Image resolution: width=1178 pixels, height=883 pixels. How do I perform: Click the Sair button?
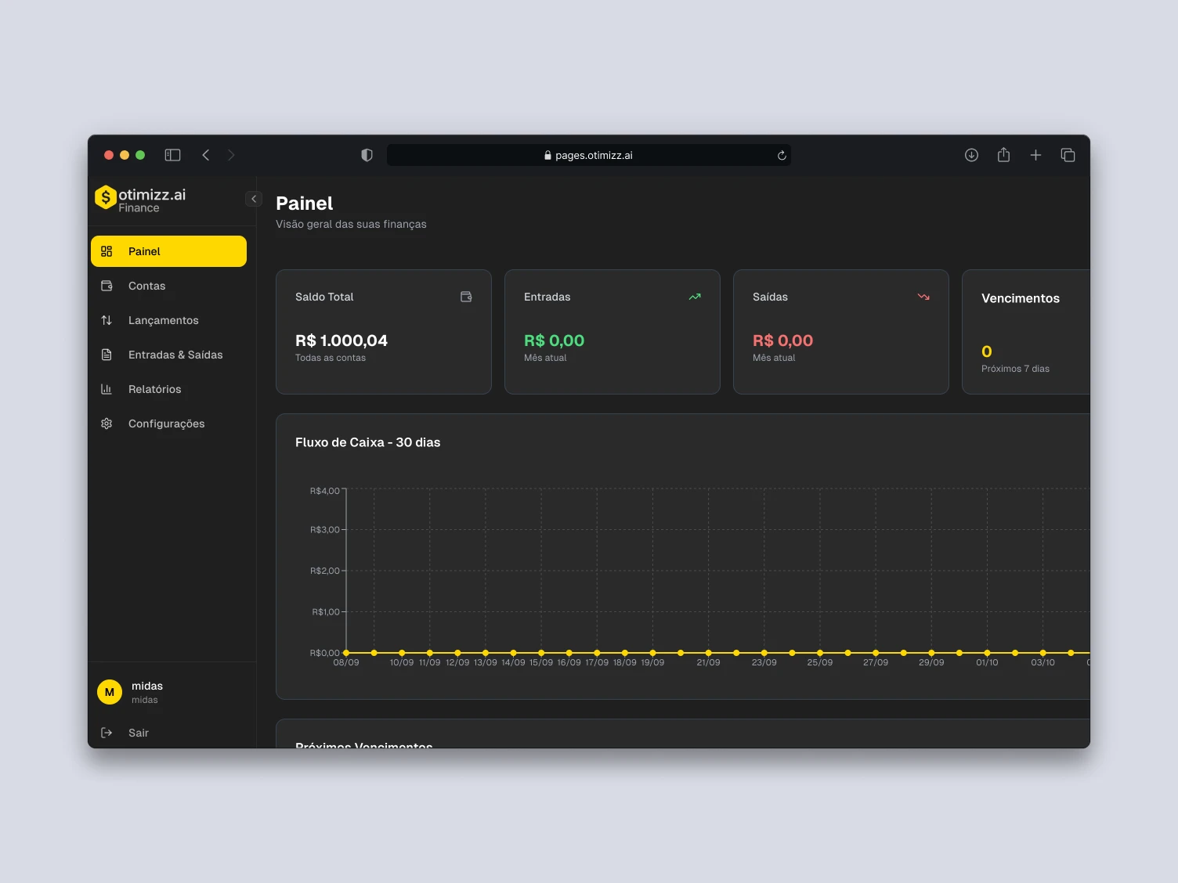point(138,733)
